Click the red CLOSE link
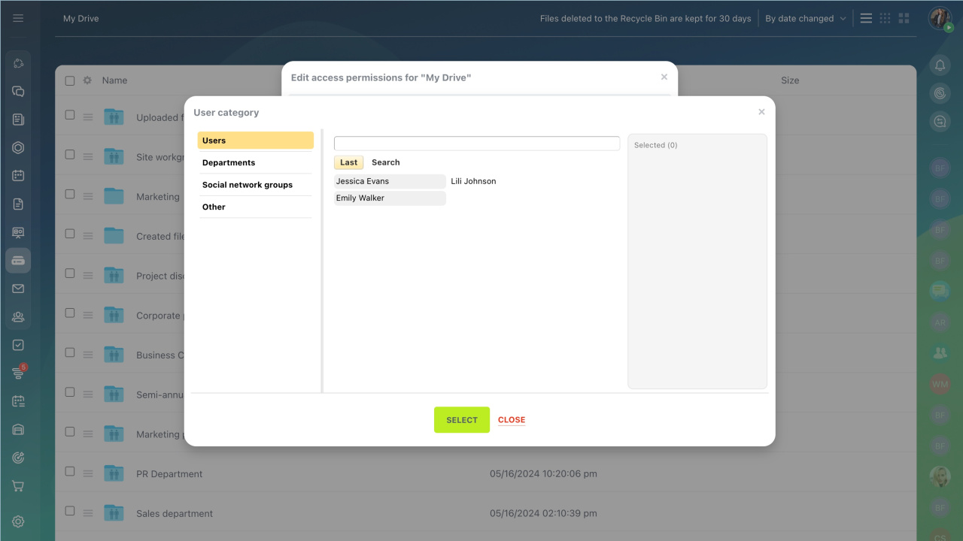 point(512,420)
